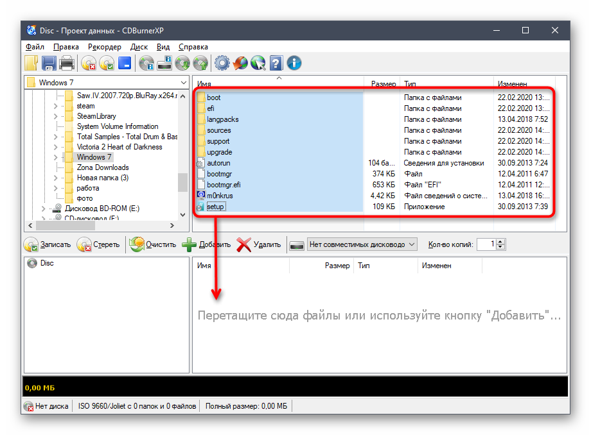Click the save project floppy disk icon
The image size is (591, 435).
49,63
